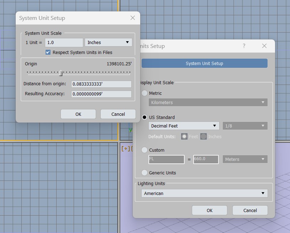290x233 pixels.
Task: Click the help question mark in Units Setup
Action: 244,46
